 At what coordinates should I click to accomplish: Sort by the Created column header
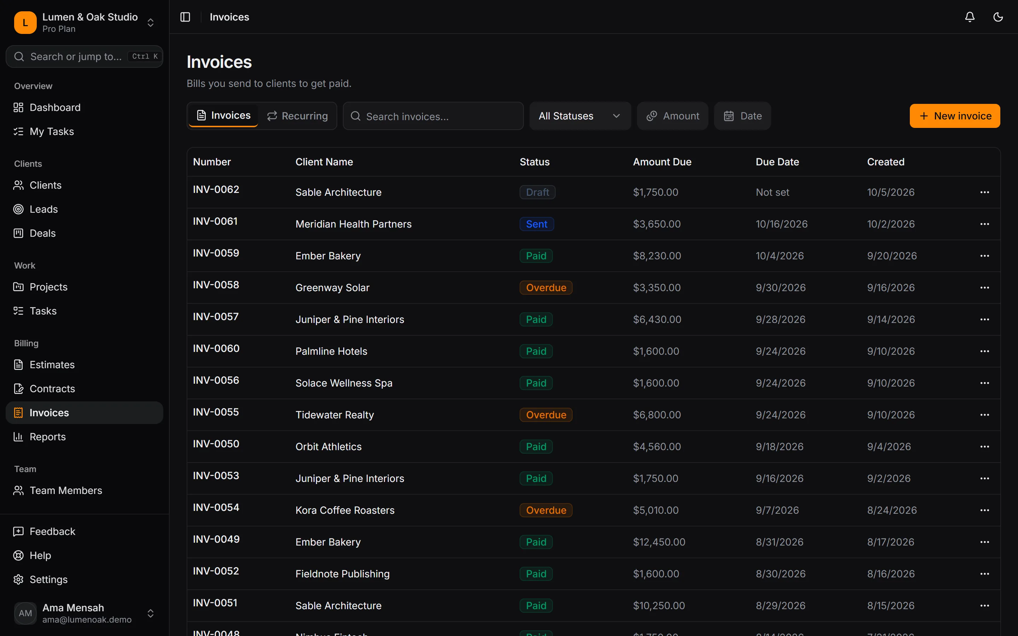pos(885,162)
